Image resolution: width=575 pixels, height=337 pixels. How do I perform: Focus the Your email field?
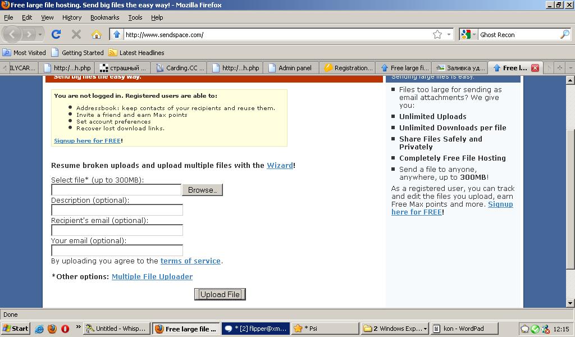click(x=117, y=251)
